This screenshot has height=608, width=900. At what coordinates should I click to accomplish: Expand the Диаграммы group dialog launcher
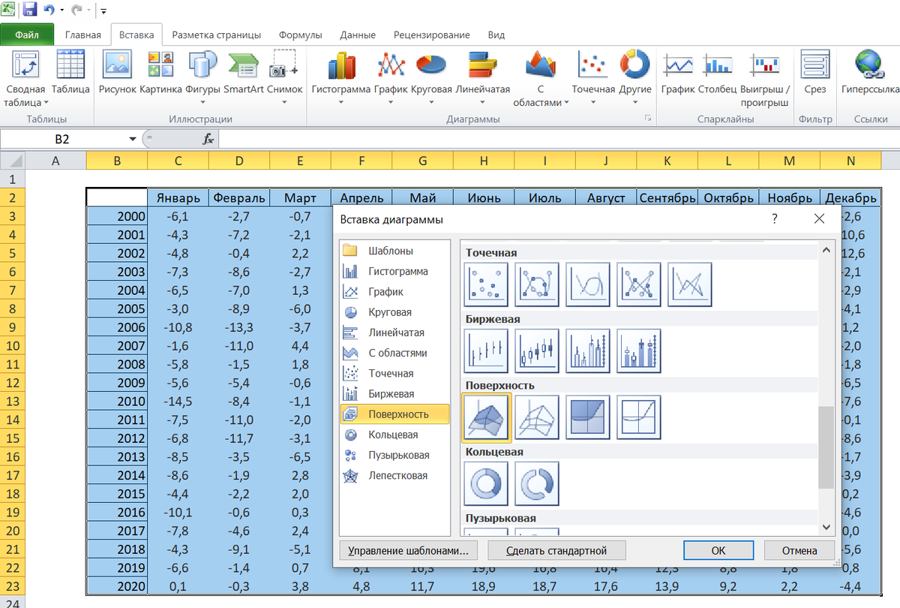click(x=646, y=119)
